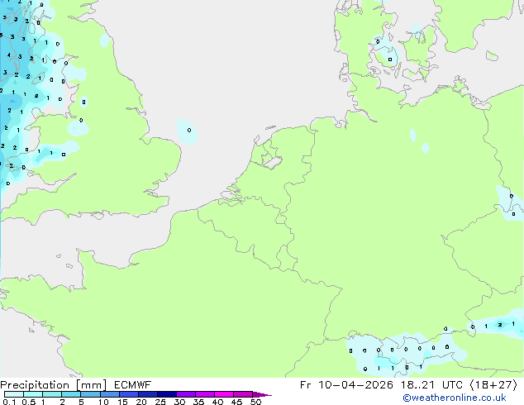This screenshot has width=524, height=405.
Task: Click the over-50 mm arrow legend tip
Action: tap(262, 394)
